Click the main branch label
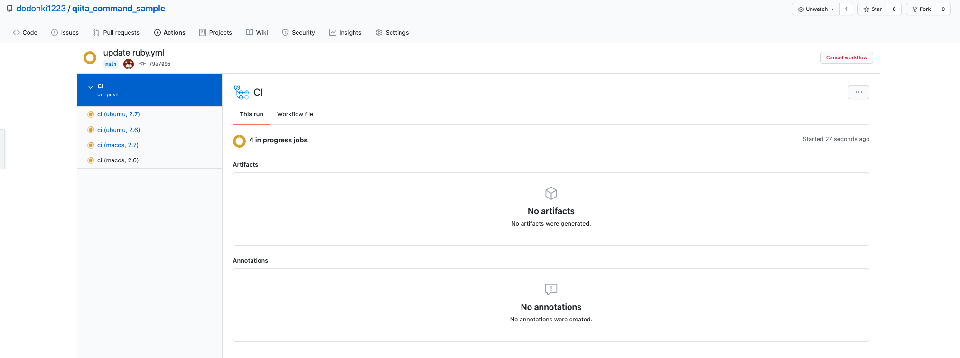The height and width of the screenshot is (358, 960). (x=111, y=64)
